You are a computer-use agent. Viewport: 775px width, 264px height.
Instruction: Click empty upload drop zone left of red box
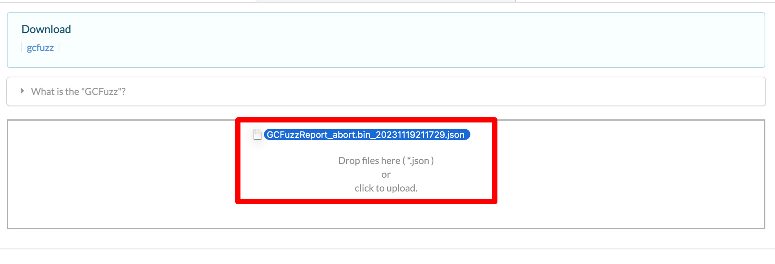pos(120,174)
